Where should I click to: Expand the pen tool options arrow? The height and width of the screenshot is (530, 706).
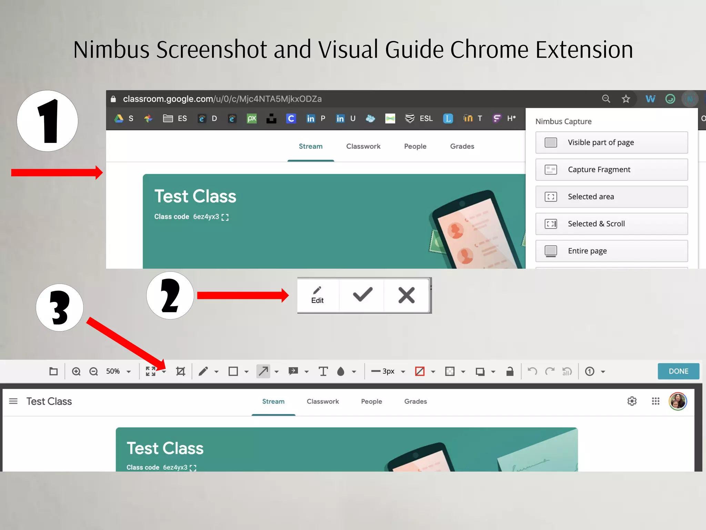(216, 372)
